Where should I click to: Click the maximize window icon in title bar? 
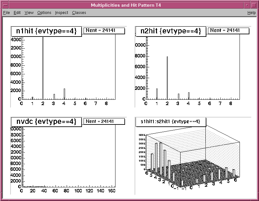click(x=253, y=5)
